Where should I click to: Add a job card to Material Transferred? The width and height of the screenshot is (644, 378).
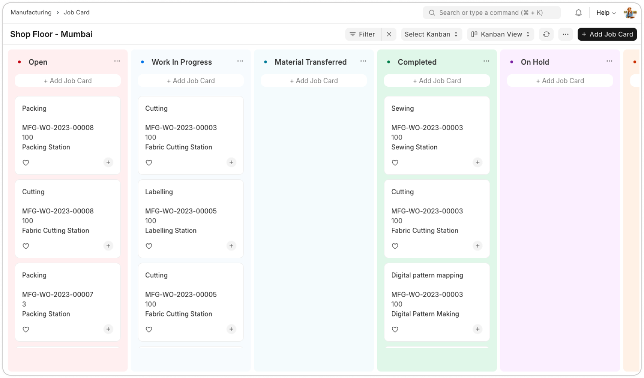click(x=314, y=81)
